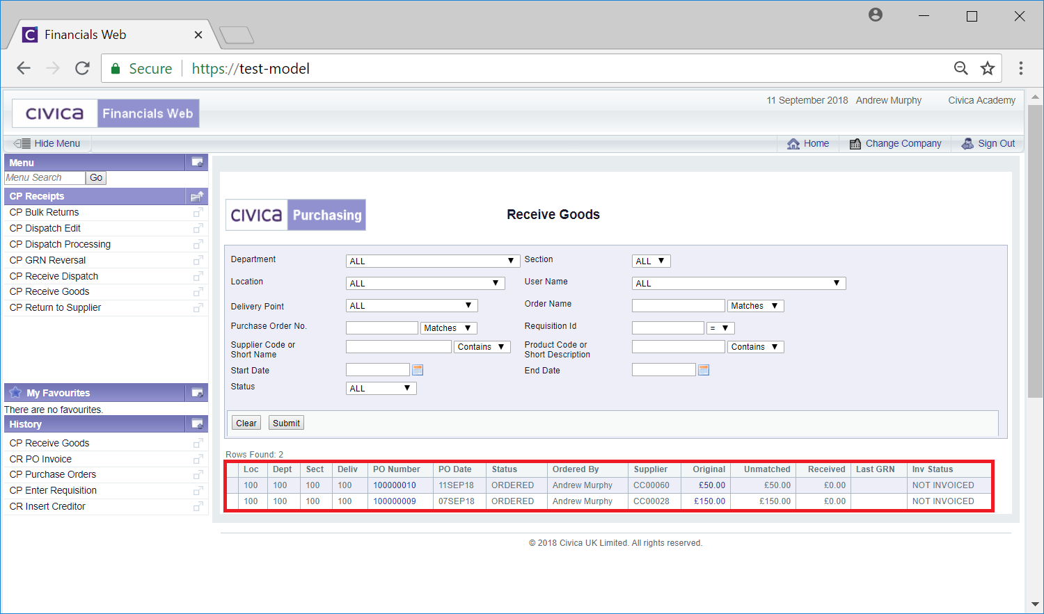Open CP Bulk Returns menu item
Screen dimensions: 1044x614
pos(45,212)
